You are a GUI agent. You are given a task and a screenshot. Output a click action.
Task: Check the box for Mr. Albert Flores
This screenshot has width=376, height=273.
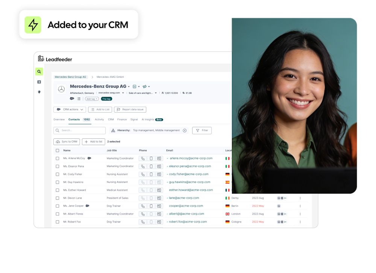[x=57, y=214]
